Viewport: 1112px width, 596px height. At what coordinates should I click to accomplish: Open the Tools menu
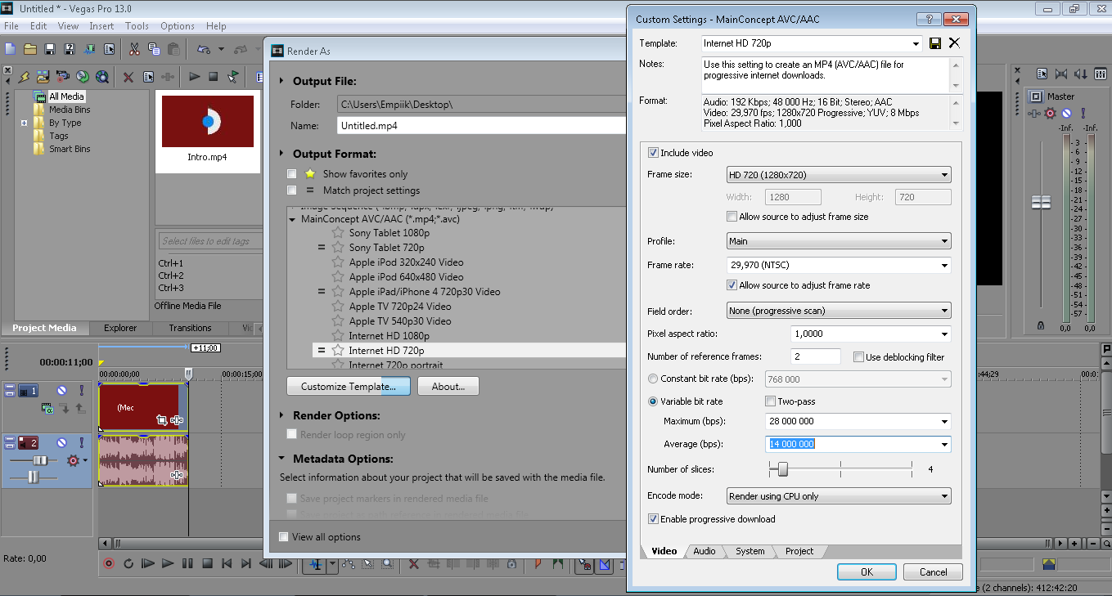[137, 26]
